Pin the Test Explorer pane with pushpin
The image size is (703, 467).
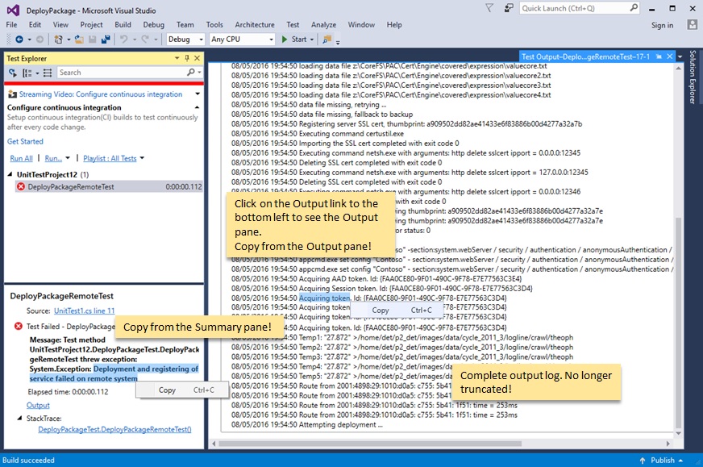coord(187,58)
